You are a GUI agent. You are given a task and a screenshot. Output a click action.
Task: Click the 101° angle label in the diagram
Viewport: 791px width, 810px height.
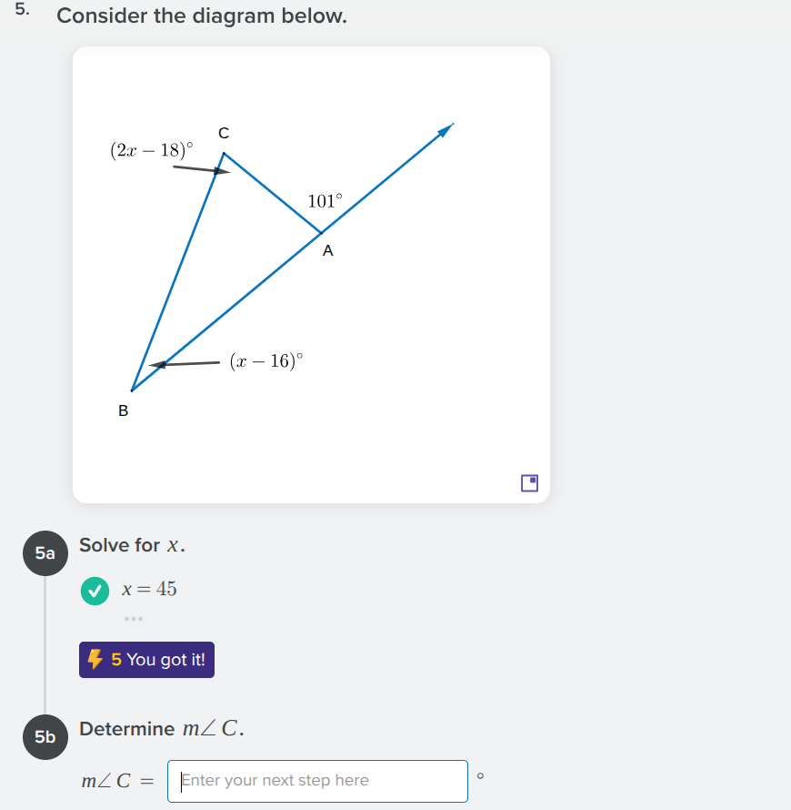click(325, 201)
